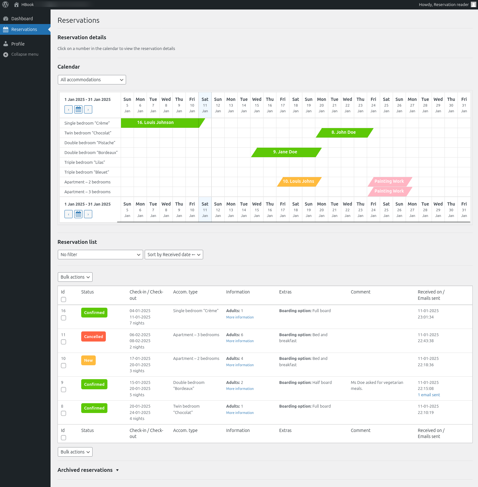Viewport: 478px width, 487px height.
Task: Click the 1 email sent link
Action: (429, 395)
